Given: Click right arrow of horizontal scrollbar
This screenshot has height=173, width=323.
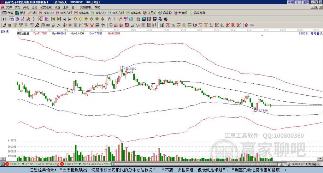Looking at the screenshot, I should click(282, 164).
